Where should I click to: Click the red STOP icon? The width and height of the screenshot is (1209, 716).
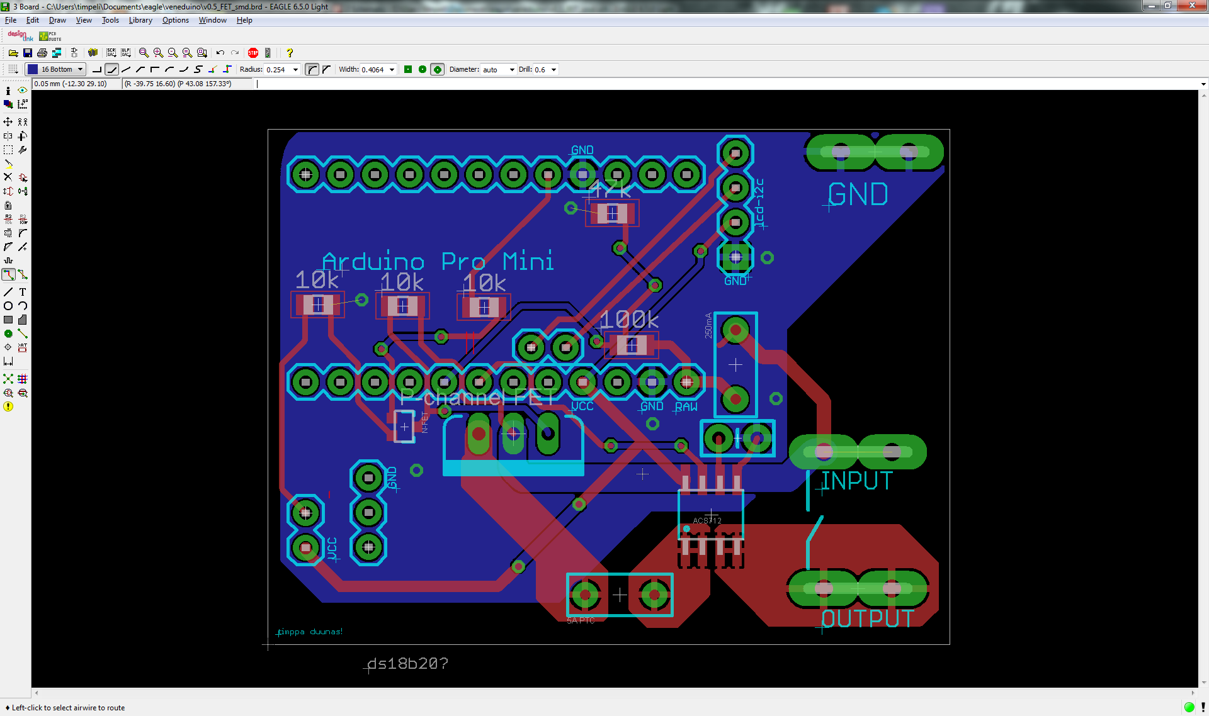(253, 53)
